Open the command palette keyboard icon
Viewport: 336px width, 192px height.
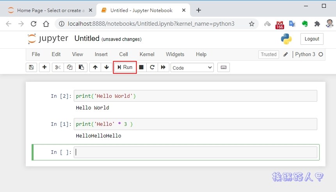click(224, 67)
